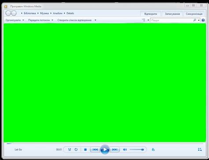The width and height of the screenshot is (209, 160).
Task: Click the Let Go track title
Action: tap(18, 149)
